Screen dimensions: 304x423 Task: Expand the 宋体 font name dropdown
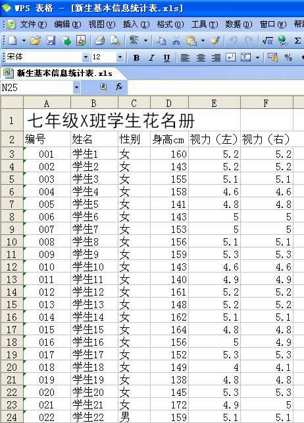tap(86, 57)
